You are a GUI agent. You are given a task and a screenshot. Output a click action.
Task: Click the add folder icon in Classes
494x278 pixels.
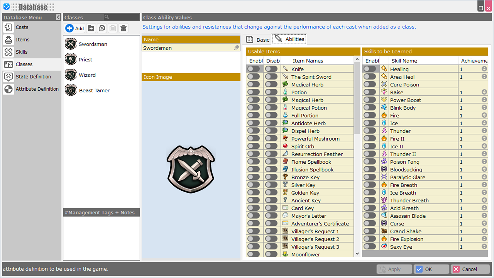91,28
